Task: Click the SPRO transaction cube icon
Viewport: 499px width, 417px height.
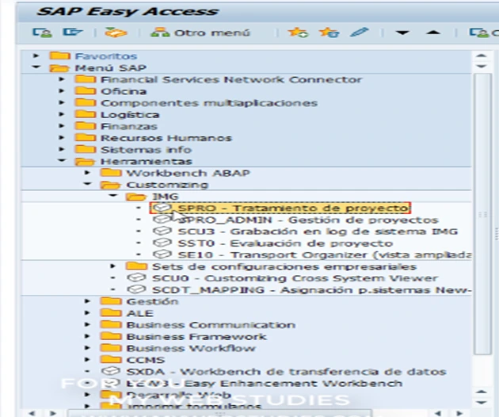Action: [x=162, y=208]
